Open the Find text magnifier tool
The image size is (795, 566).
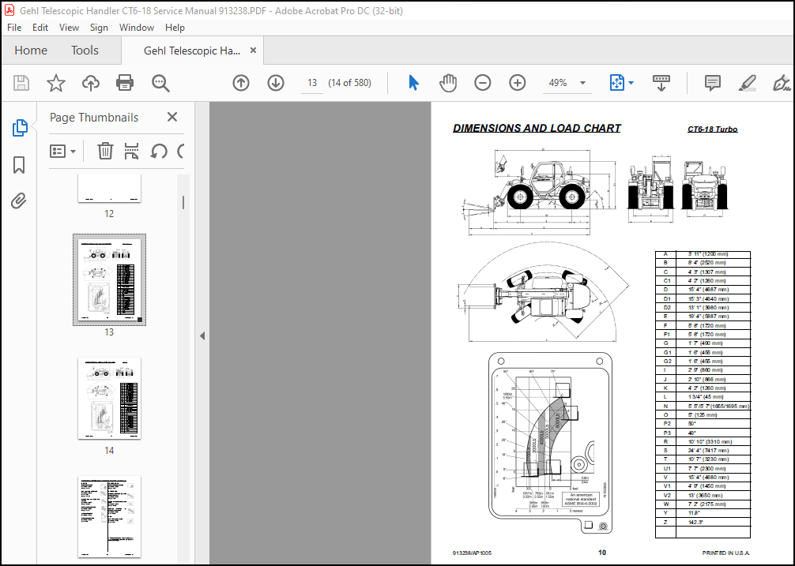160,83
